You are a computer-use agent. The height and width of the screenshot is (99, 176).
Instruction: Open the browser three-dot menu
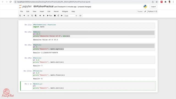(x=173, y=2)
